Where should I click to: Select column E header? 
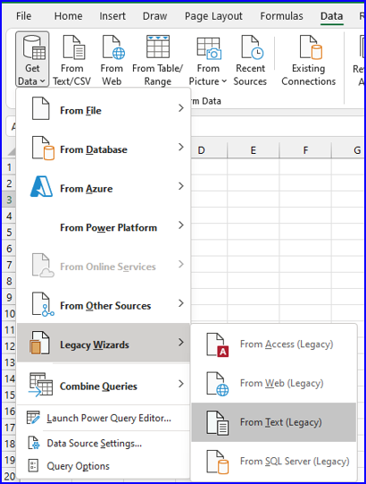click(x=254, y=150)
